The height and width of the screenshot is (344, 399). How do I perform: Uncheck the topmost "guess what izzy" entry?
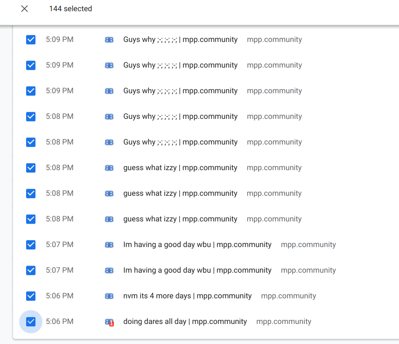(x=31, y=168)
